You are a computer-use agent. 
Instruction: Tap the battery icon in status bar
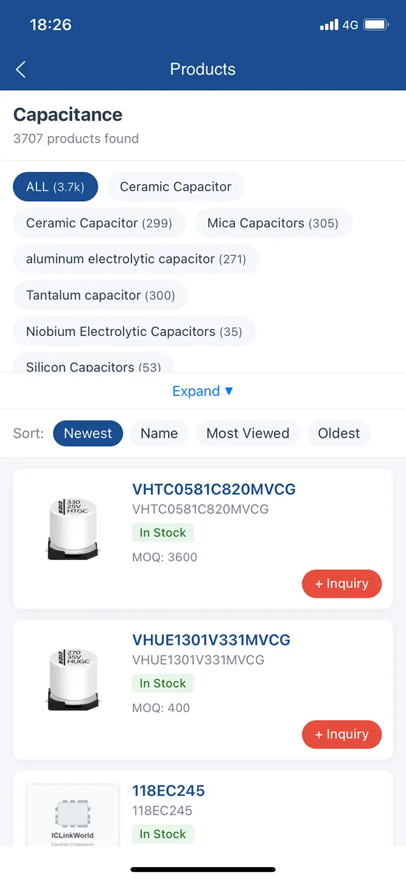point(376,25)
